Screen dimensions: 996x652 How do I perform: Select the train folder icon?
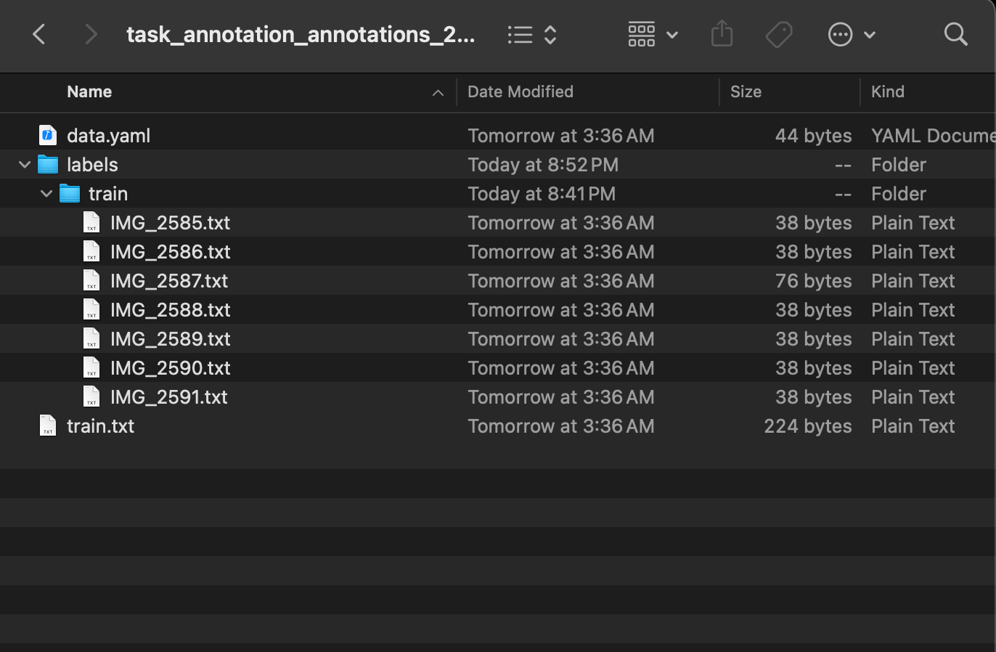point(70,194)
